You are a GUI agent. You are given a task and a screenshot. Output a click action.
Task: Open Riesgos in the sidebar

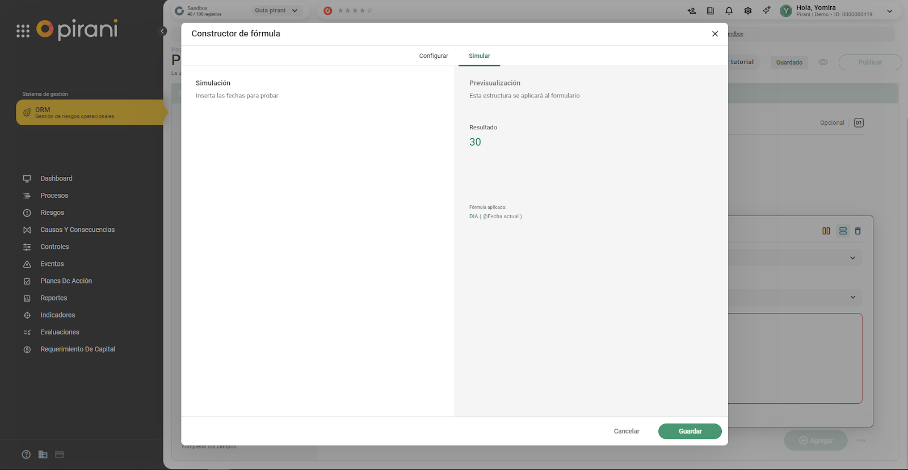click(x=52, y=213)
